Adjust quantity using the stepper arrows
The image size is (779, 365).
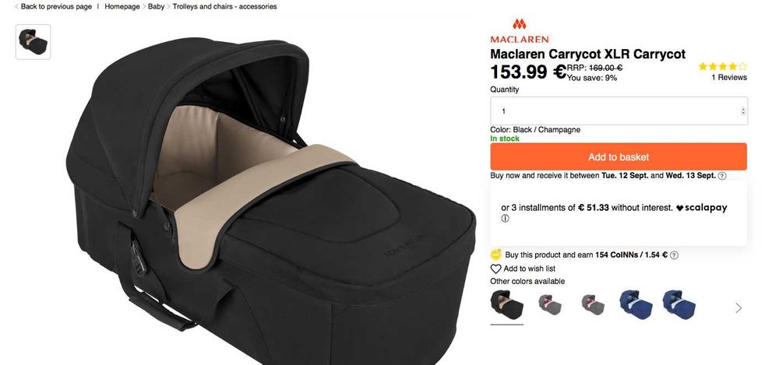742,111
